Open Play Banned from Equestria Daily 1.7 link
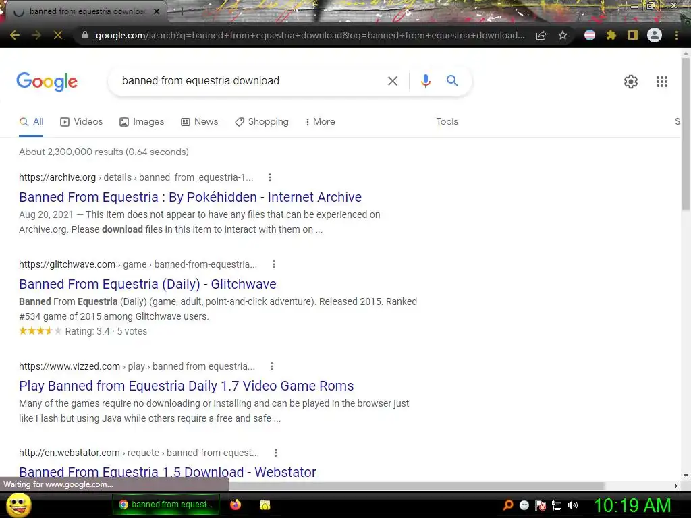This screenshot has height=518, width=691. (186, 386)
